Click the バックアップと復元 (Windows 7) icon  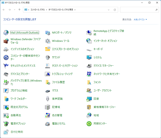6,82
